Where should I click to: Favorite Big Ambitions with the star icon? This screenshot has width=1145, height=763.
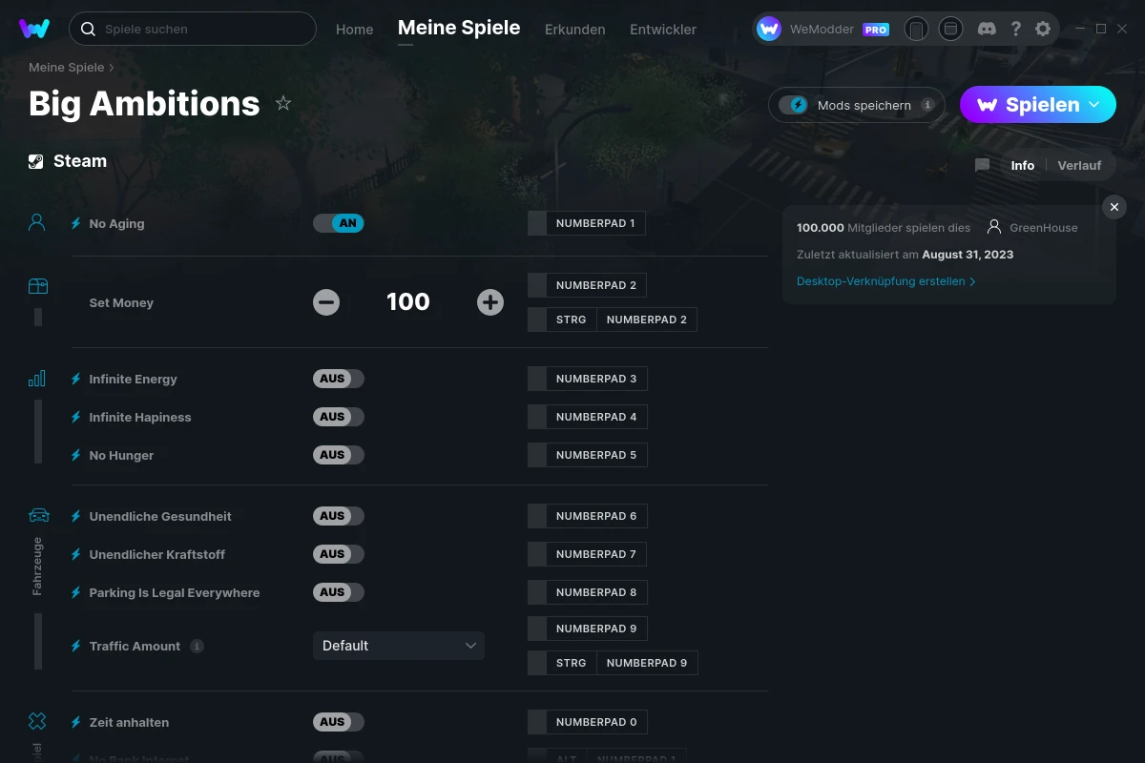pyautogui.click(x=283, y=103)
